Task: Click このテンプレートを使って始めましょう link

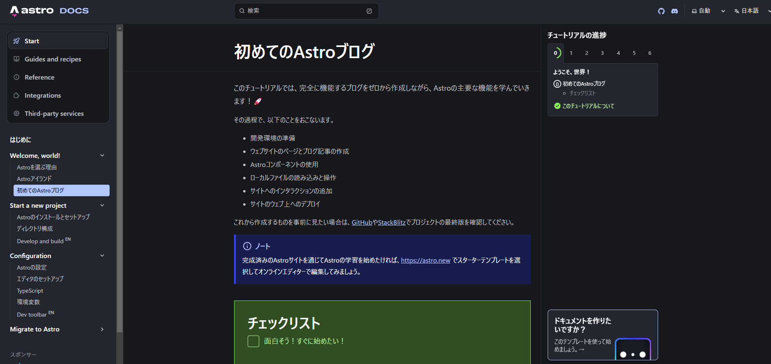Action: [582, 345]
